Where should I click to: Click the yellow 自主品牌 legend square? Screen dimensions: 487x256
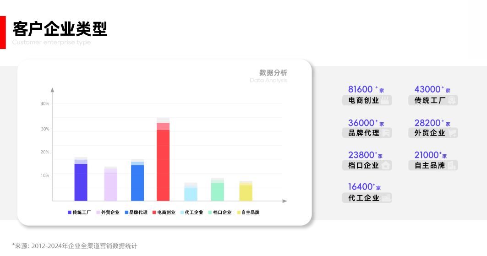[238, 212]
